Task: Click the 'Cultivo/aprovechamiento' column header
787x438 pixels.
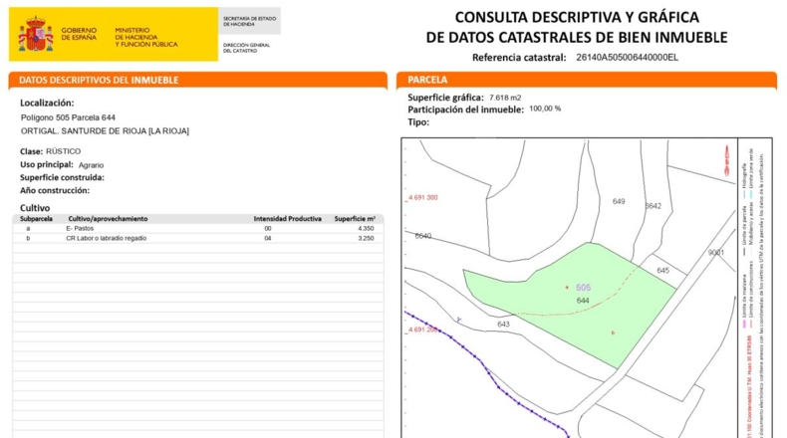Action: click(108, 219)
